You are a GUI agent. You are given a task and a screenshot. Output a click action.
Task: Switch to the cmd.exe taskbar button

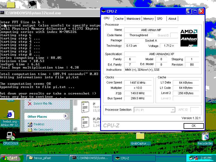91,158
